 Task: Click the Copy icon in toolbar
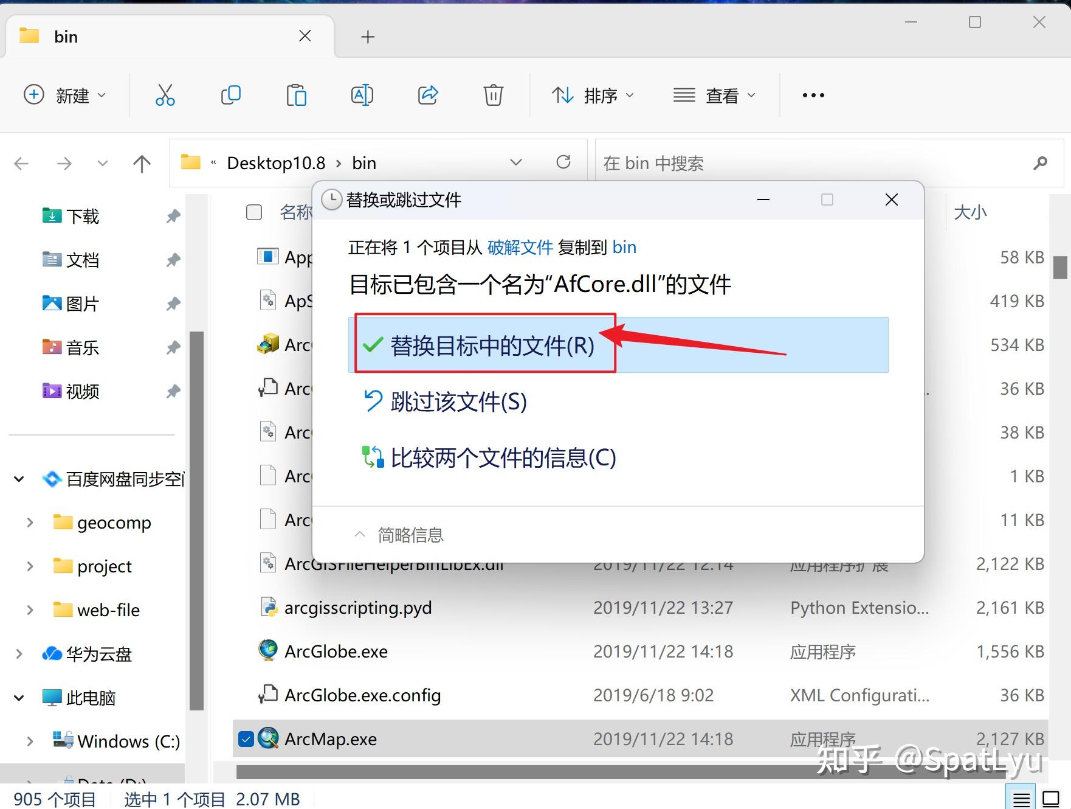(230, 95)
